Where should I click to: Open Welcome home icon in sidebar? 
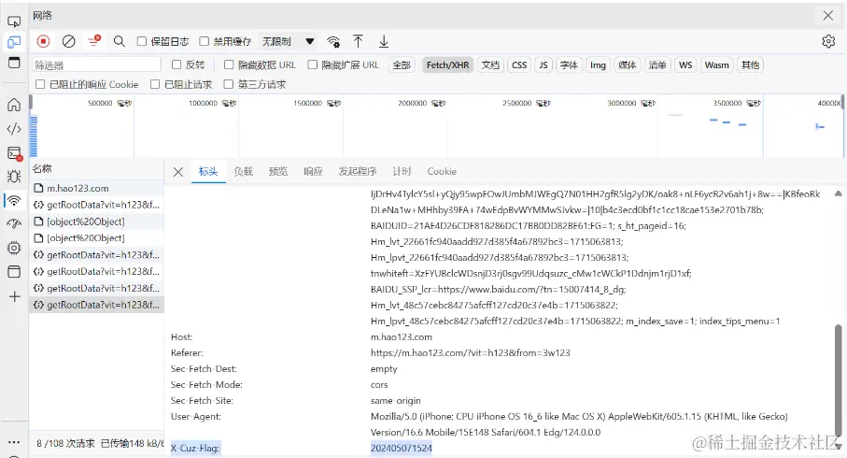point(14,105)
